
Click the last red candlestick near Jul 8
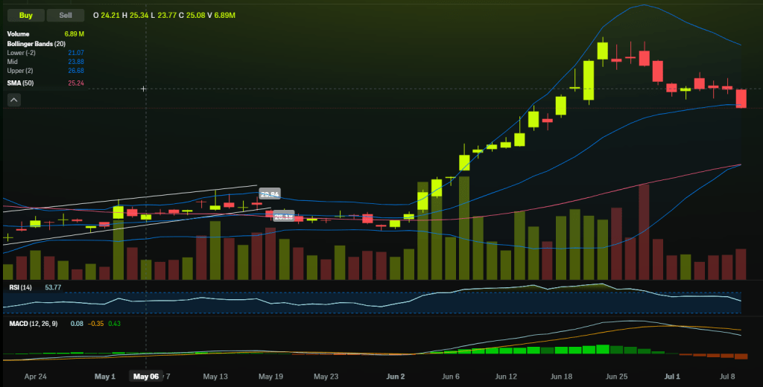[x=741, y=98]
